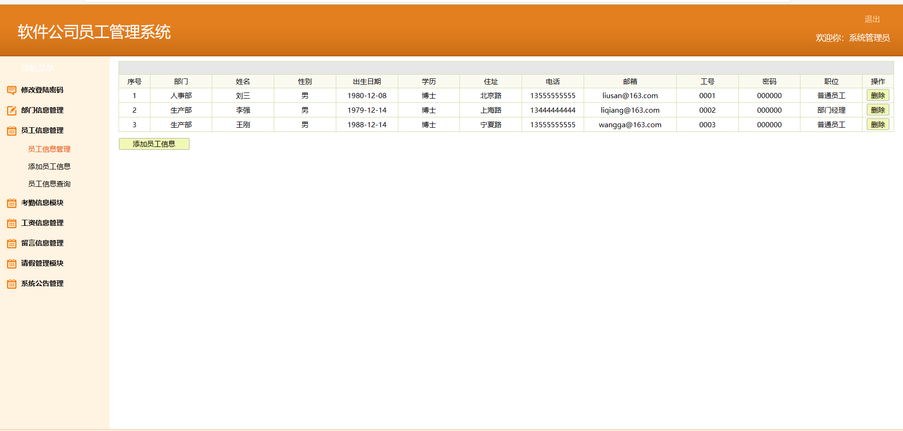Image resolution: width=903 pixels, height=431 pixels.
Task: Delete employee 李强 with 删除 button
Action: click(x=878, y=110)
